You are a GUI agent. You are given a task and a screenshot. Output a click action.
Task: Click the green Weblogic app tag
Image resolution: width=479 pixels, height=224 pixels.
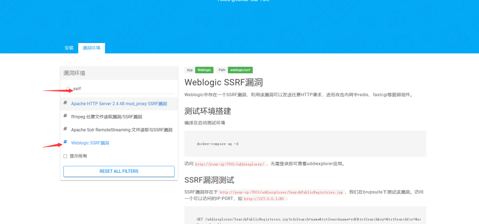pyautogui.click(x=204, y=70)
